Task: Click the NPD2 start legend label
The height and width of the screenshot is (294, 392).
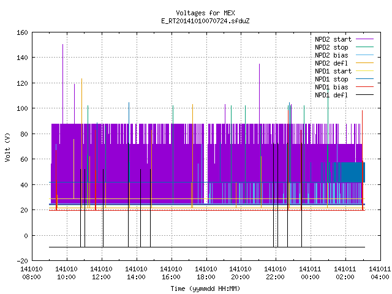Action: [333, 39]
